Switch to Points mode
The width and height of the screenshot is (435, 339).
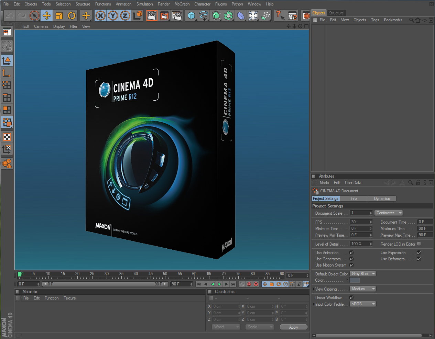coord(7,85)
